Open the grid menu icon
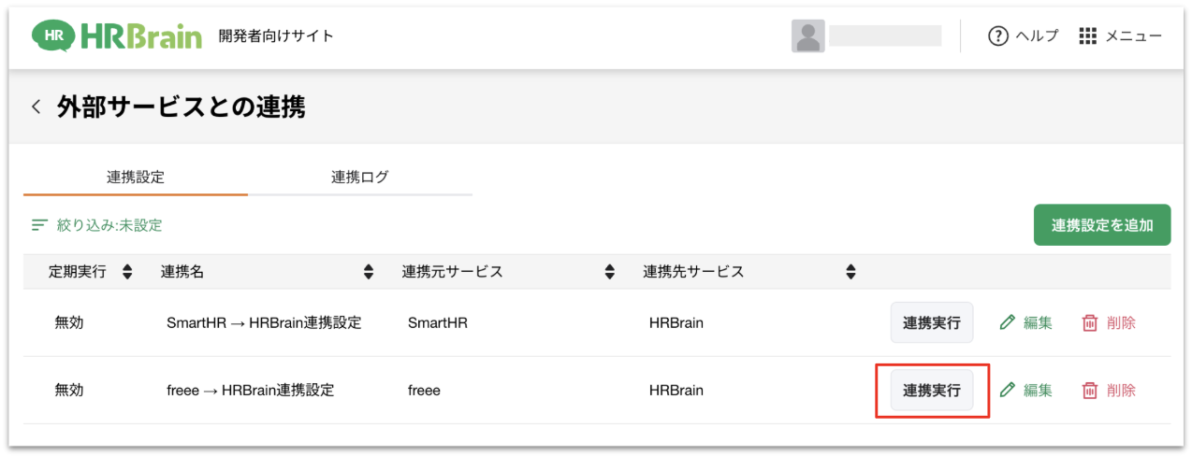This screenshot has height=456, width=1192. (1087, 36)
